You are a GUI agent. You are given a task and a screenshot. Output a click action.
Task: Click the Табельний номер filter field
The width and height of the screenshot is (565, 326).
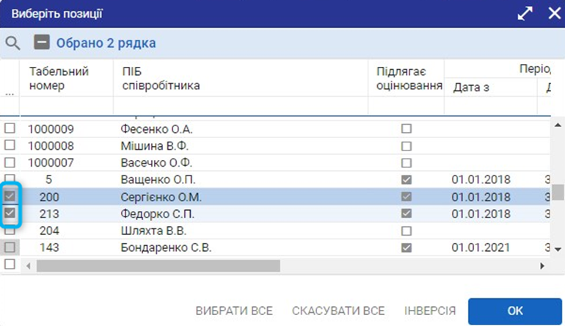pos(68,106)
